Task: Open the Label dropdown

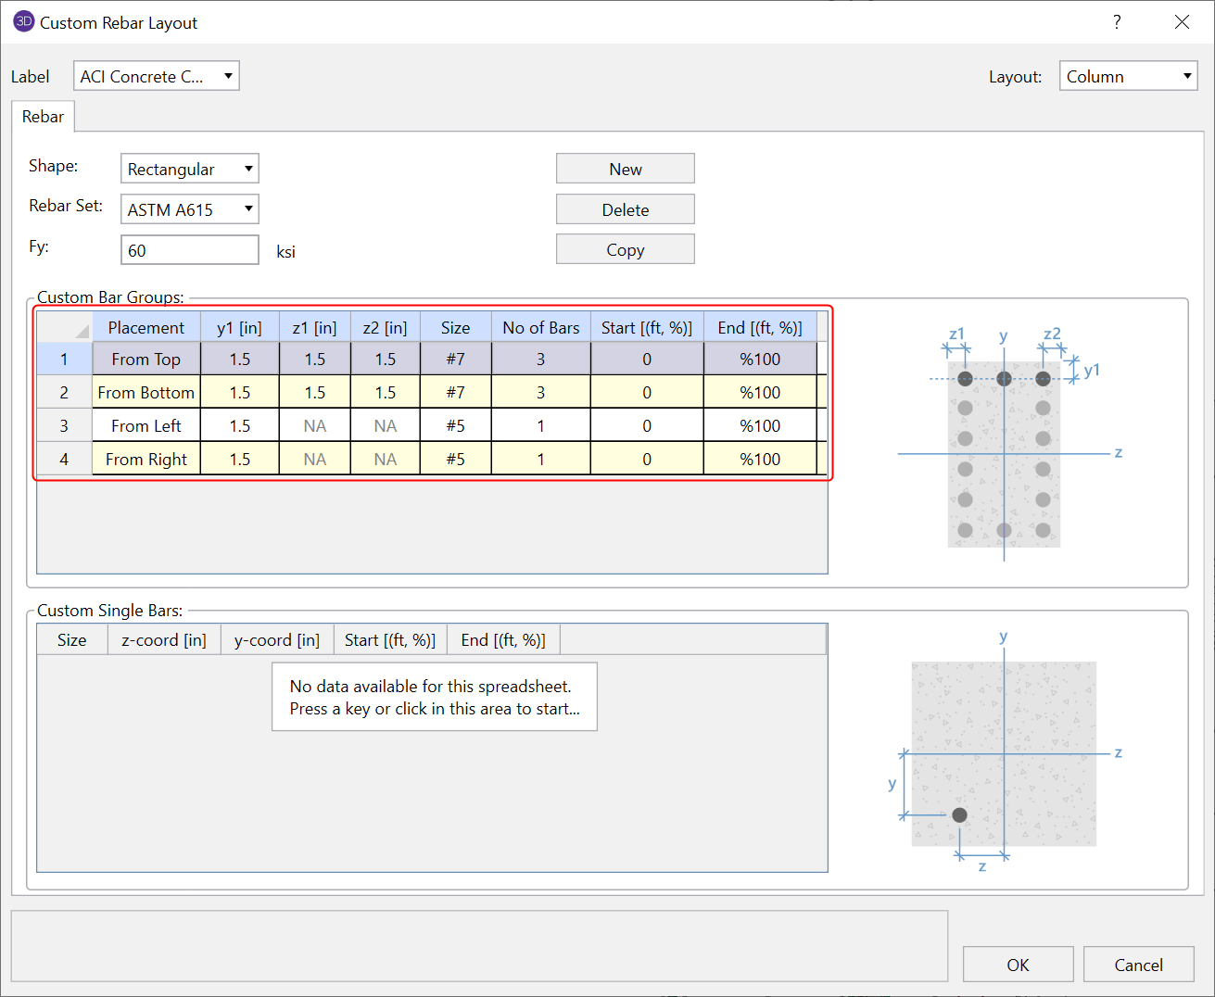Action: 156,76
